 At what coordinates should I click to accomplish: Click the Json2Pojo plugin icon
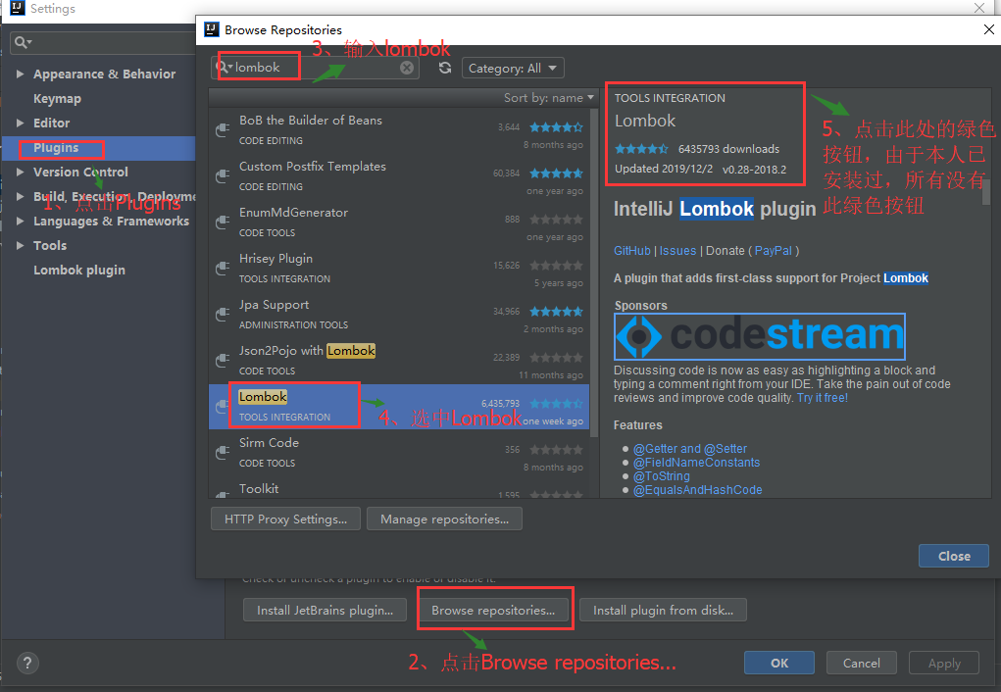tap(223, 360)
